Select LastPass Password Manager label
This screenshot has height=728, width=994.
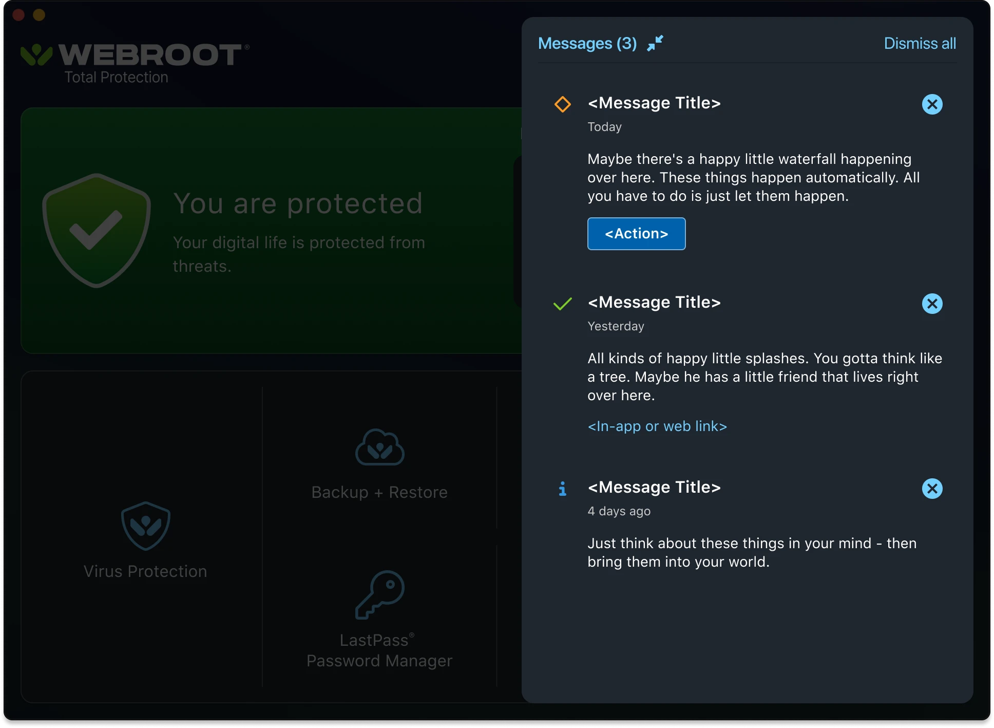tap(379, 650)
